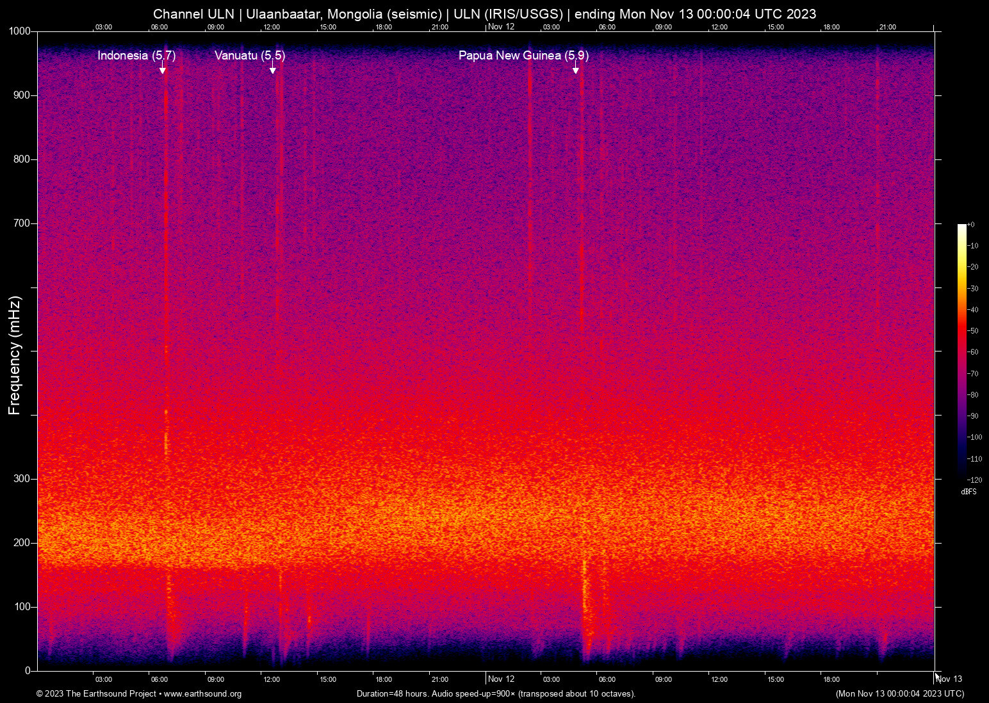The height and width of the screenshot is (703, 989).
Task: Click the Nov 12 date marker on bottom axis
Action: pyautogui.click(x=501, y=679)
